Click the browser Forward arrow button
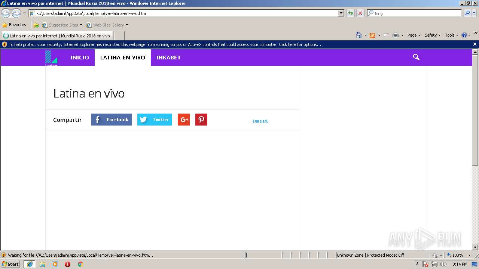Viewport: 479px width, 269px height. click(16, 13)
